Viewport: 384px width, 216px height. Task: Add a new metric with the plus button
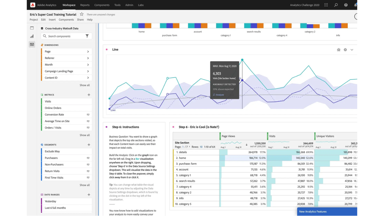click(x=89, y=94)
